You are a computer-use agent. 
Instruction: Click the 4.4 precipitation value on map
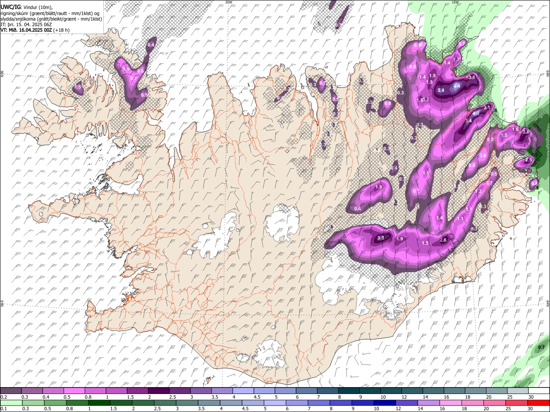[x=457, y=86]
